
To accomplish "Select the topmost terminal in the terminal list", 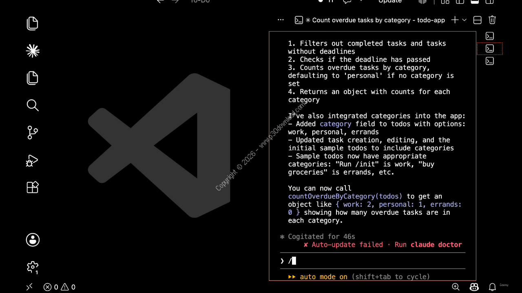I will 490,36.
